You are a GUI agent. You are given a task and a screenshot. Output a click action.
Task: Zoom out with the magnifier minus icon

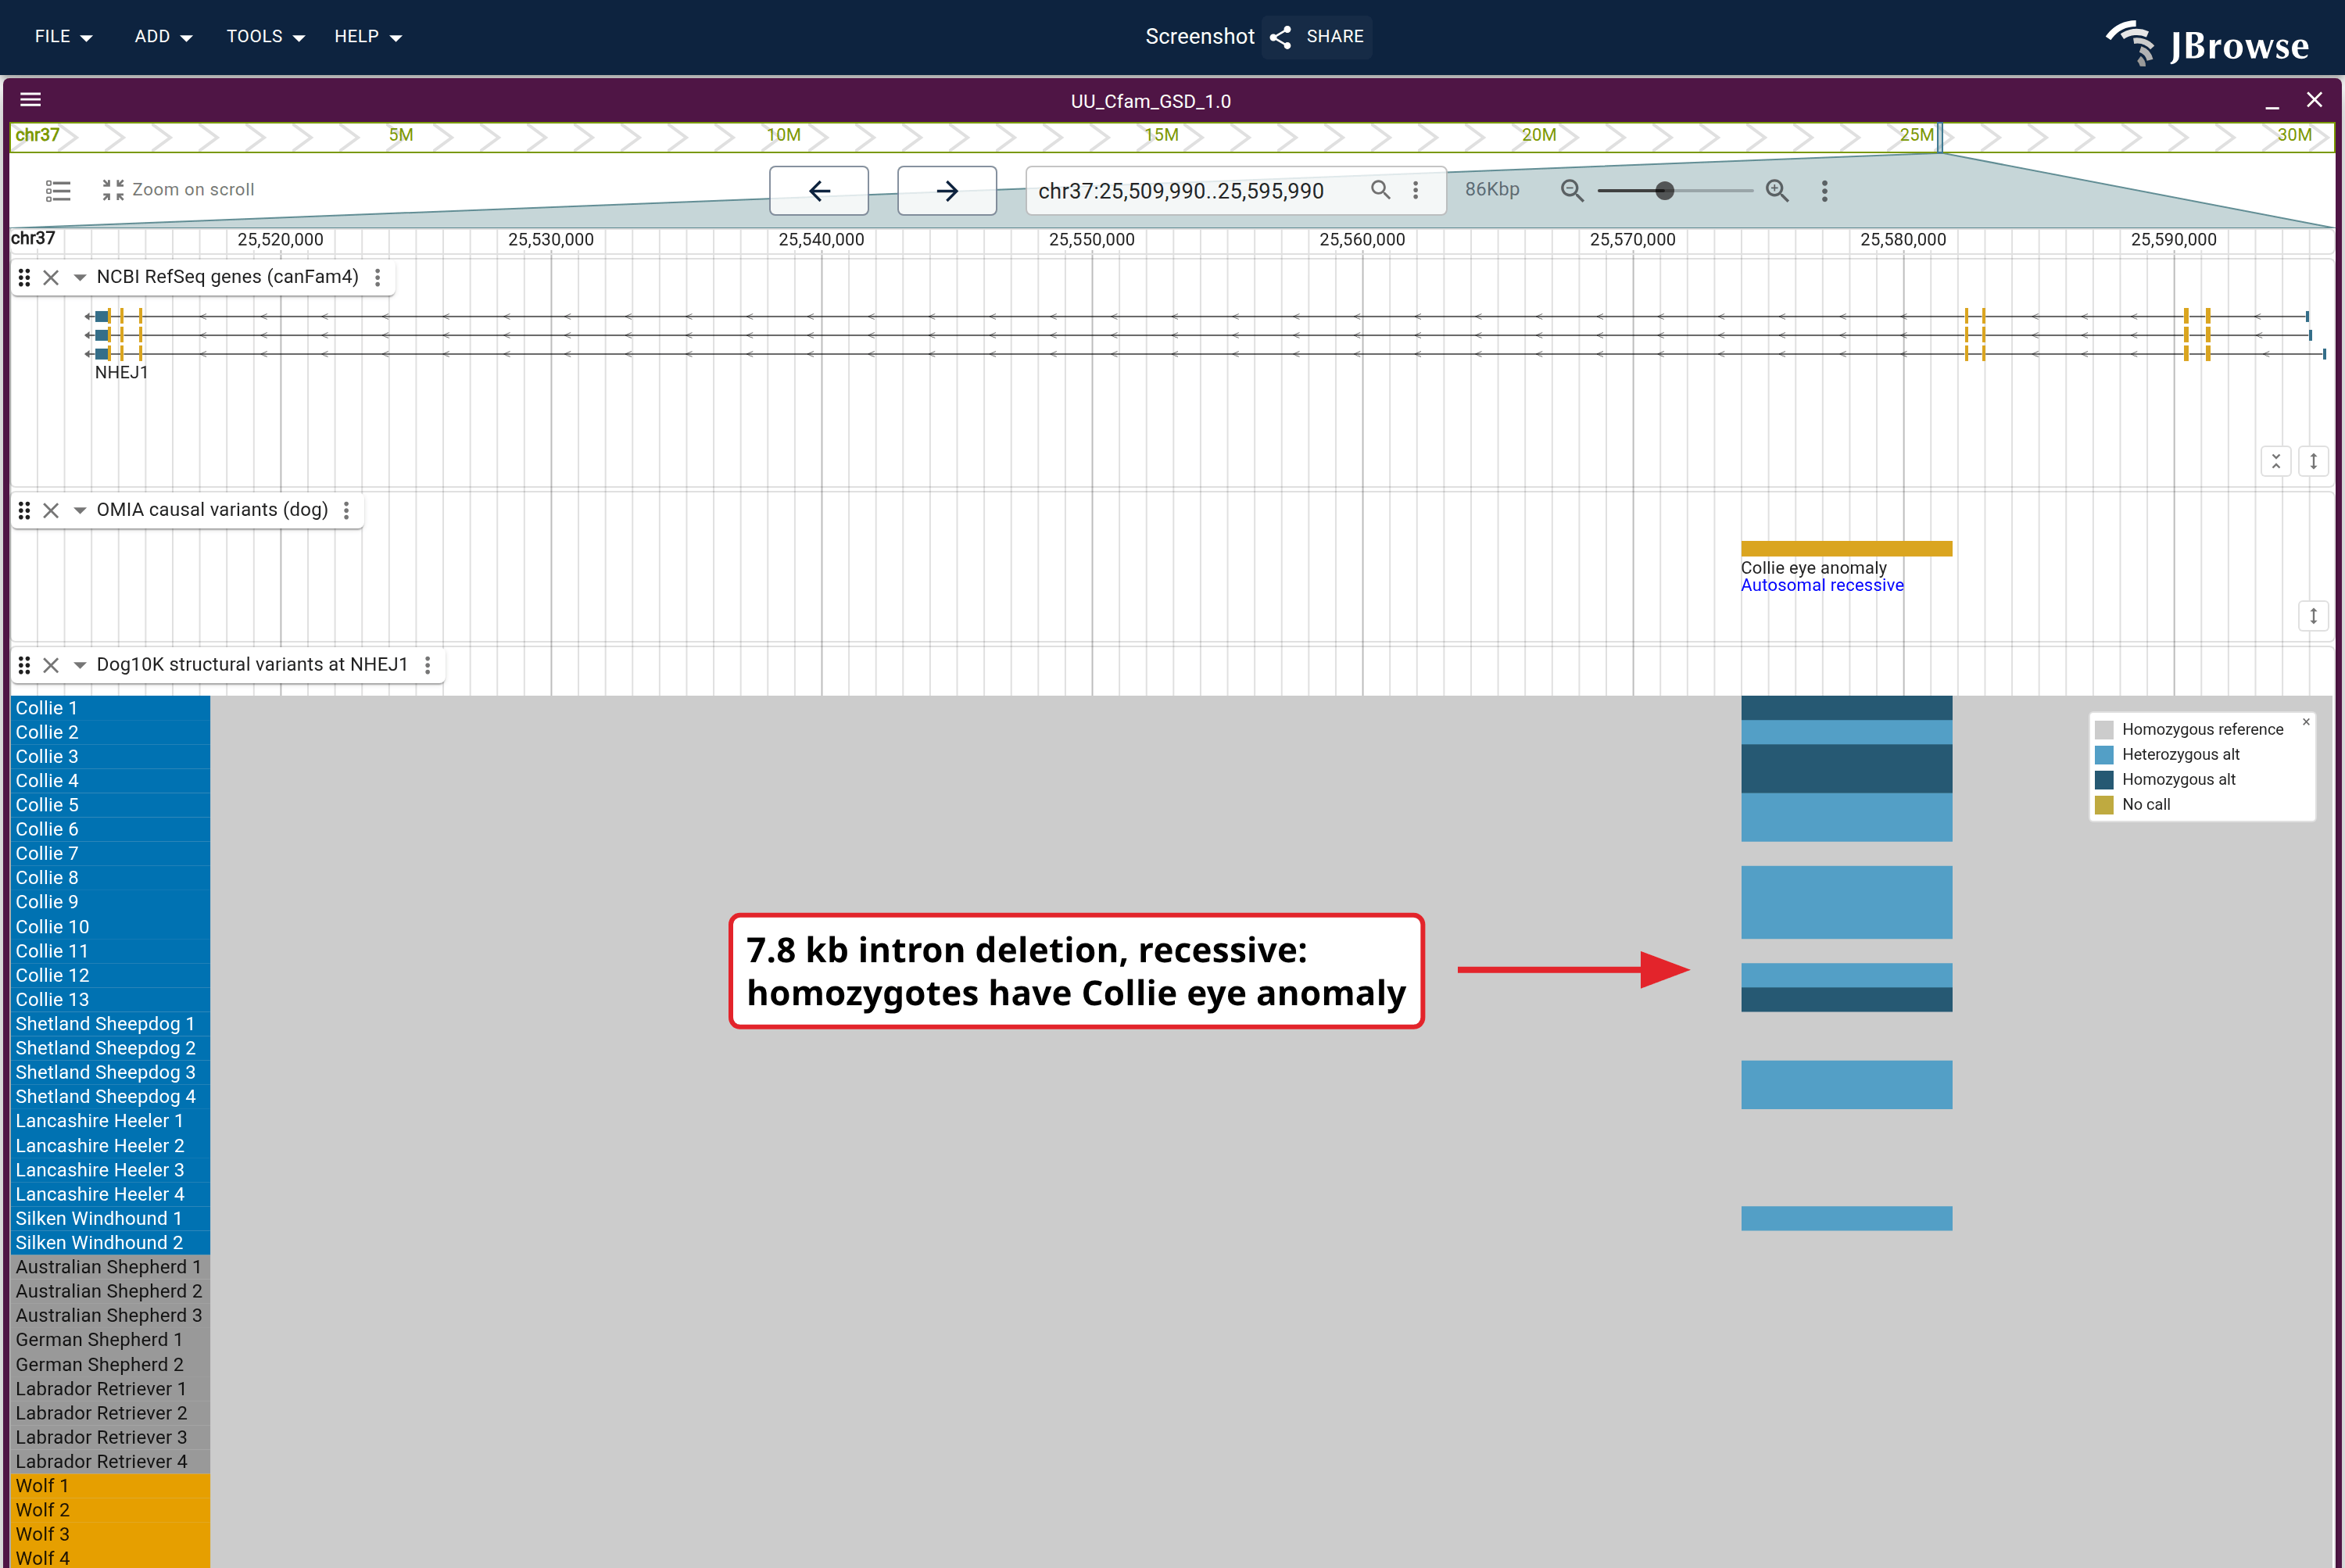pyautogui.click(x=1572, y=190)
